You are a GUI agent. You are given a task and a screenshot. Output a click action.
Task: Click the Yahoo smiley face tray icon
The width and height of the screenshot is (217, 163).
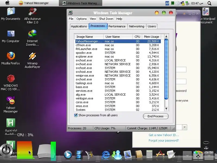[x=178, y=3]
